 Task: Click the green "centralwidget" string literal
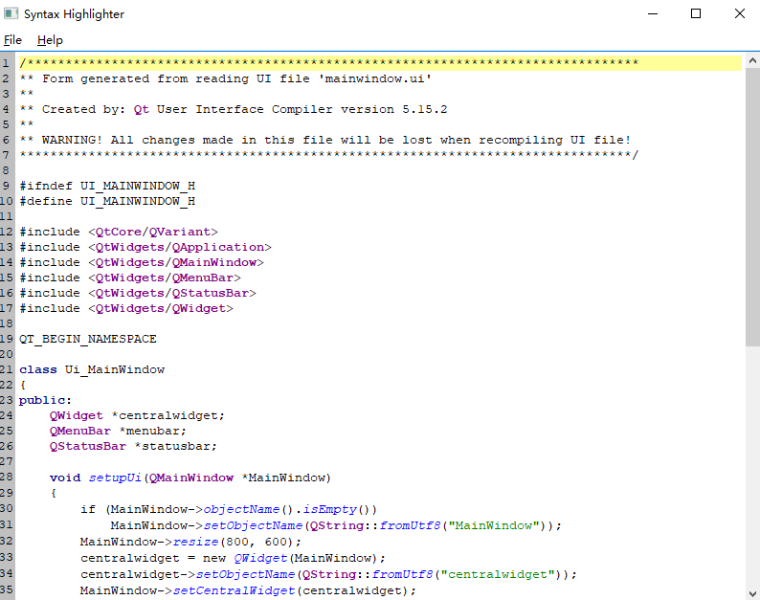(498, 575)
